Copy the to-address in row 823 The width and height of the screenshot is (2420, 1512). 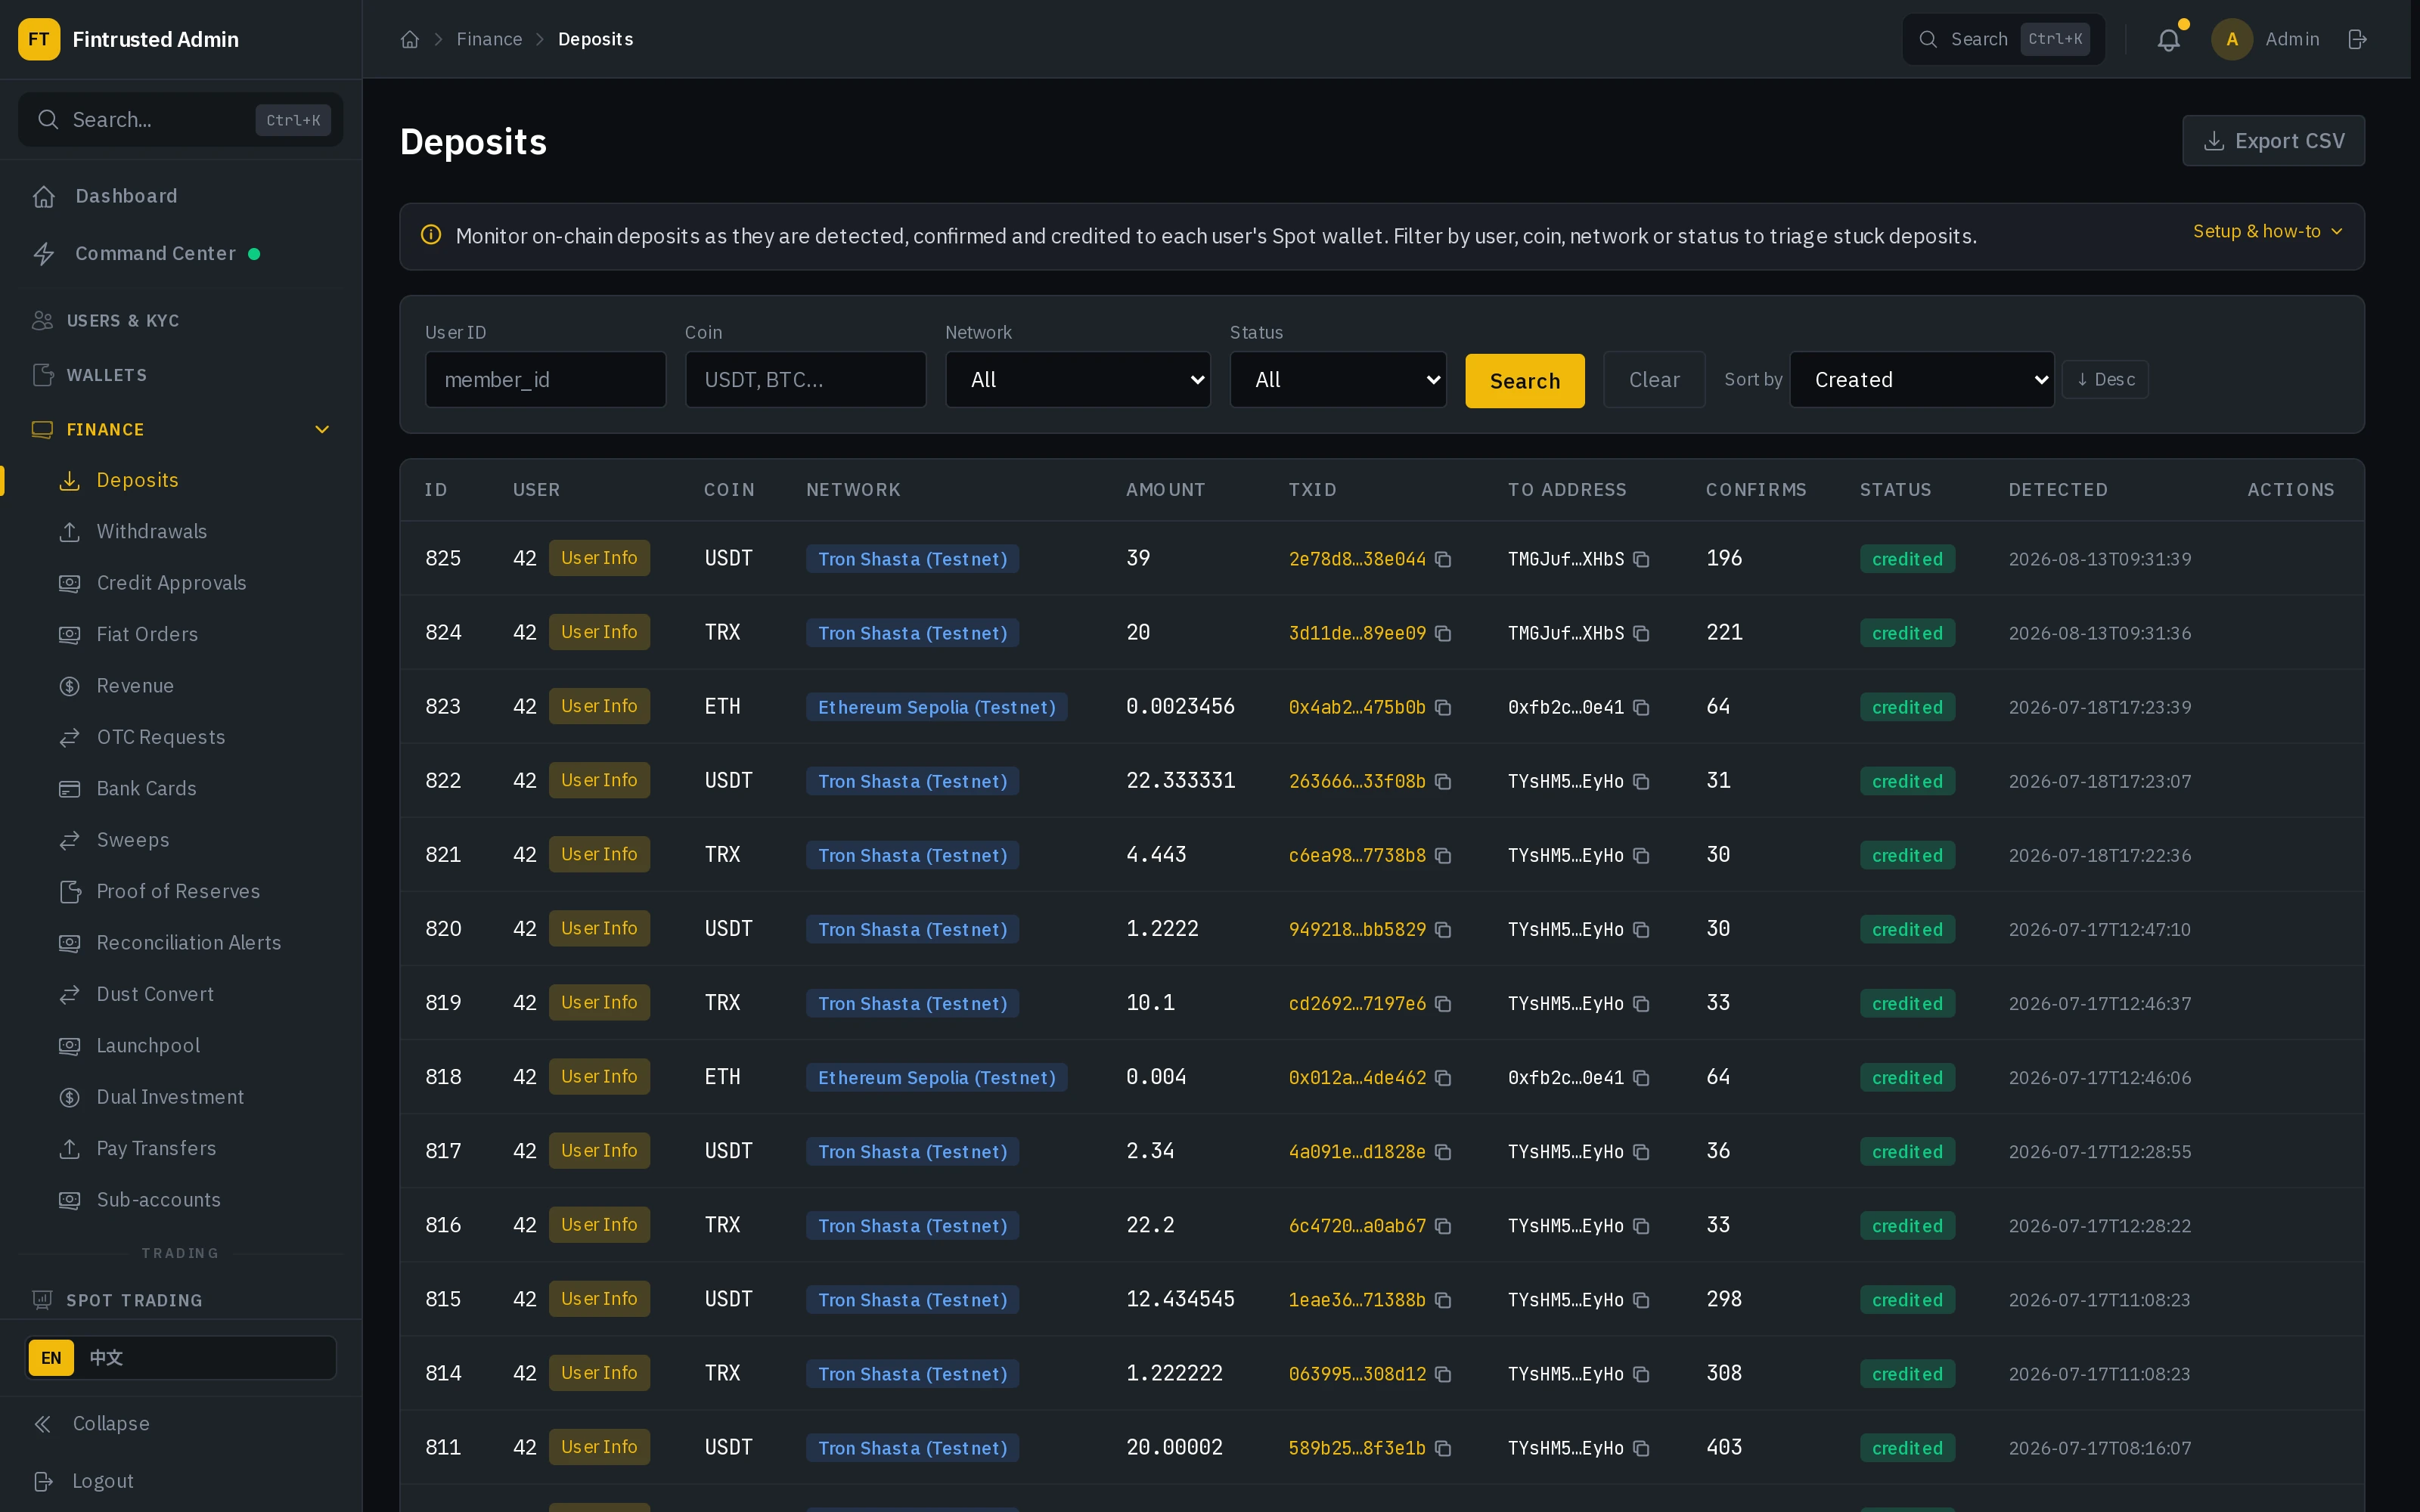click(x=1641, y=707)
